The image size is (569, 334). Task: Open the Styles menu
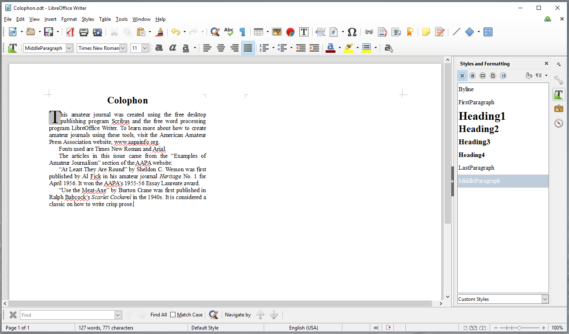coord(88,19)
